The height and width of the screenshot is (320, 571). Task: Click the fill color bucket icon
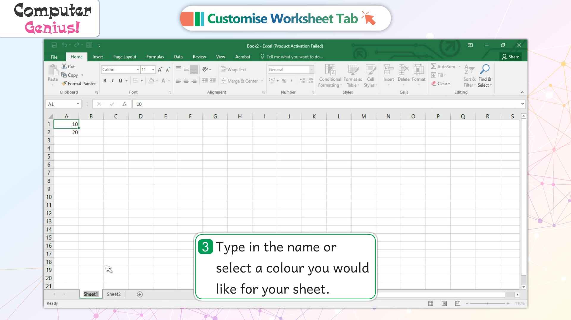(x=151, y=81)
